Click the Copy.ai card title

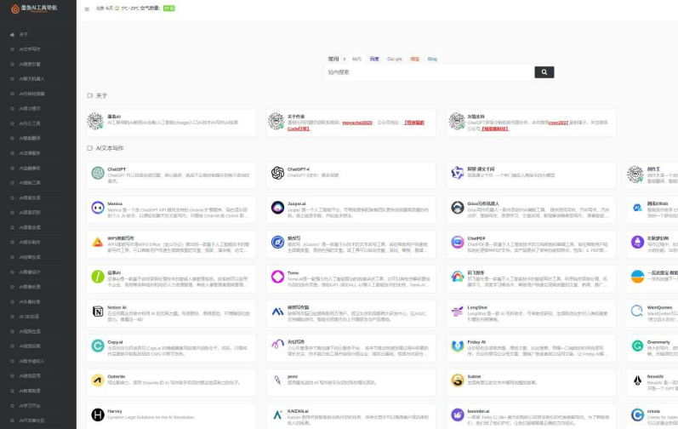click(x=115, y=342)
